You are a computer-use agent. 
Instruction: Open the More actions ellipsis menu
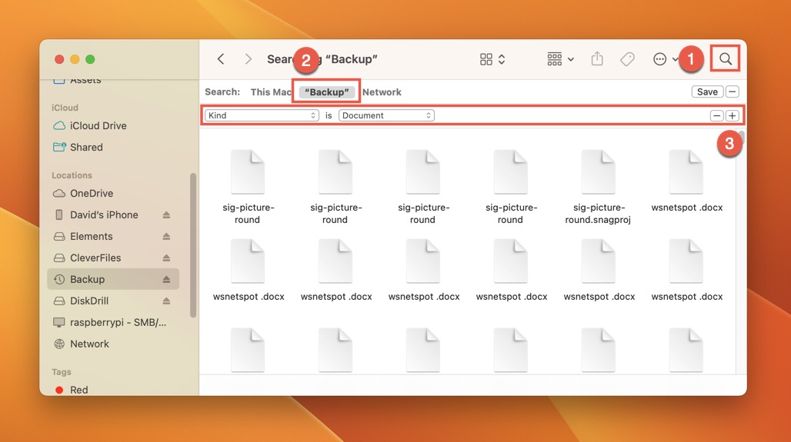pyautogui.click(x=659, y=59)
